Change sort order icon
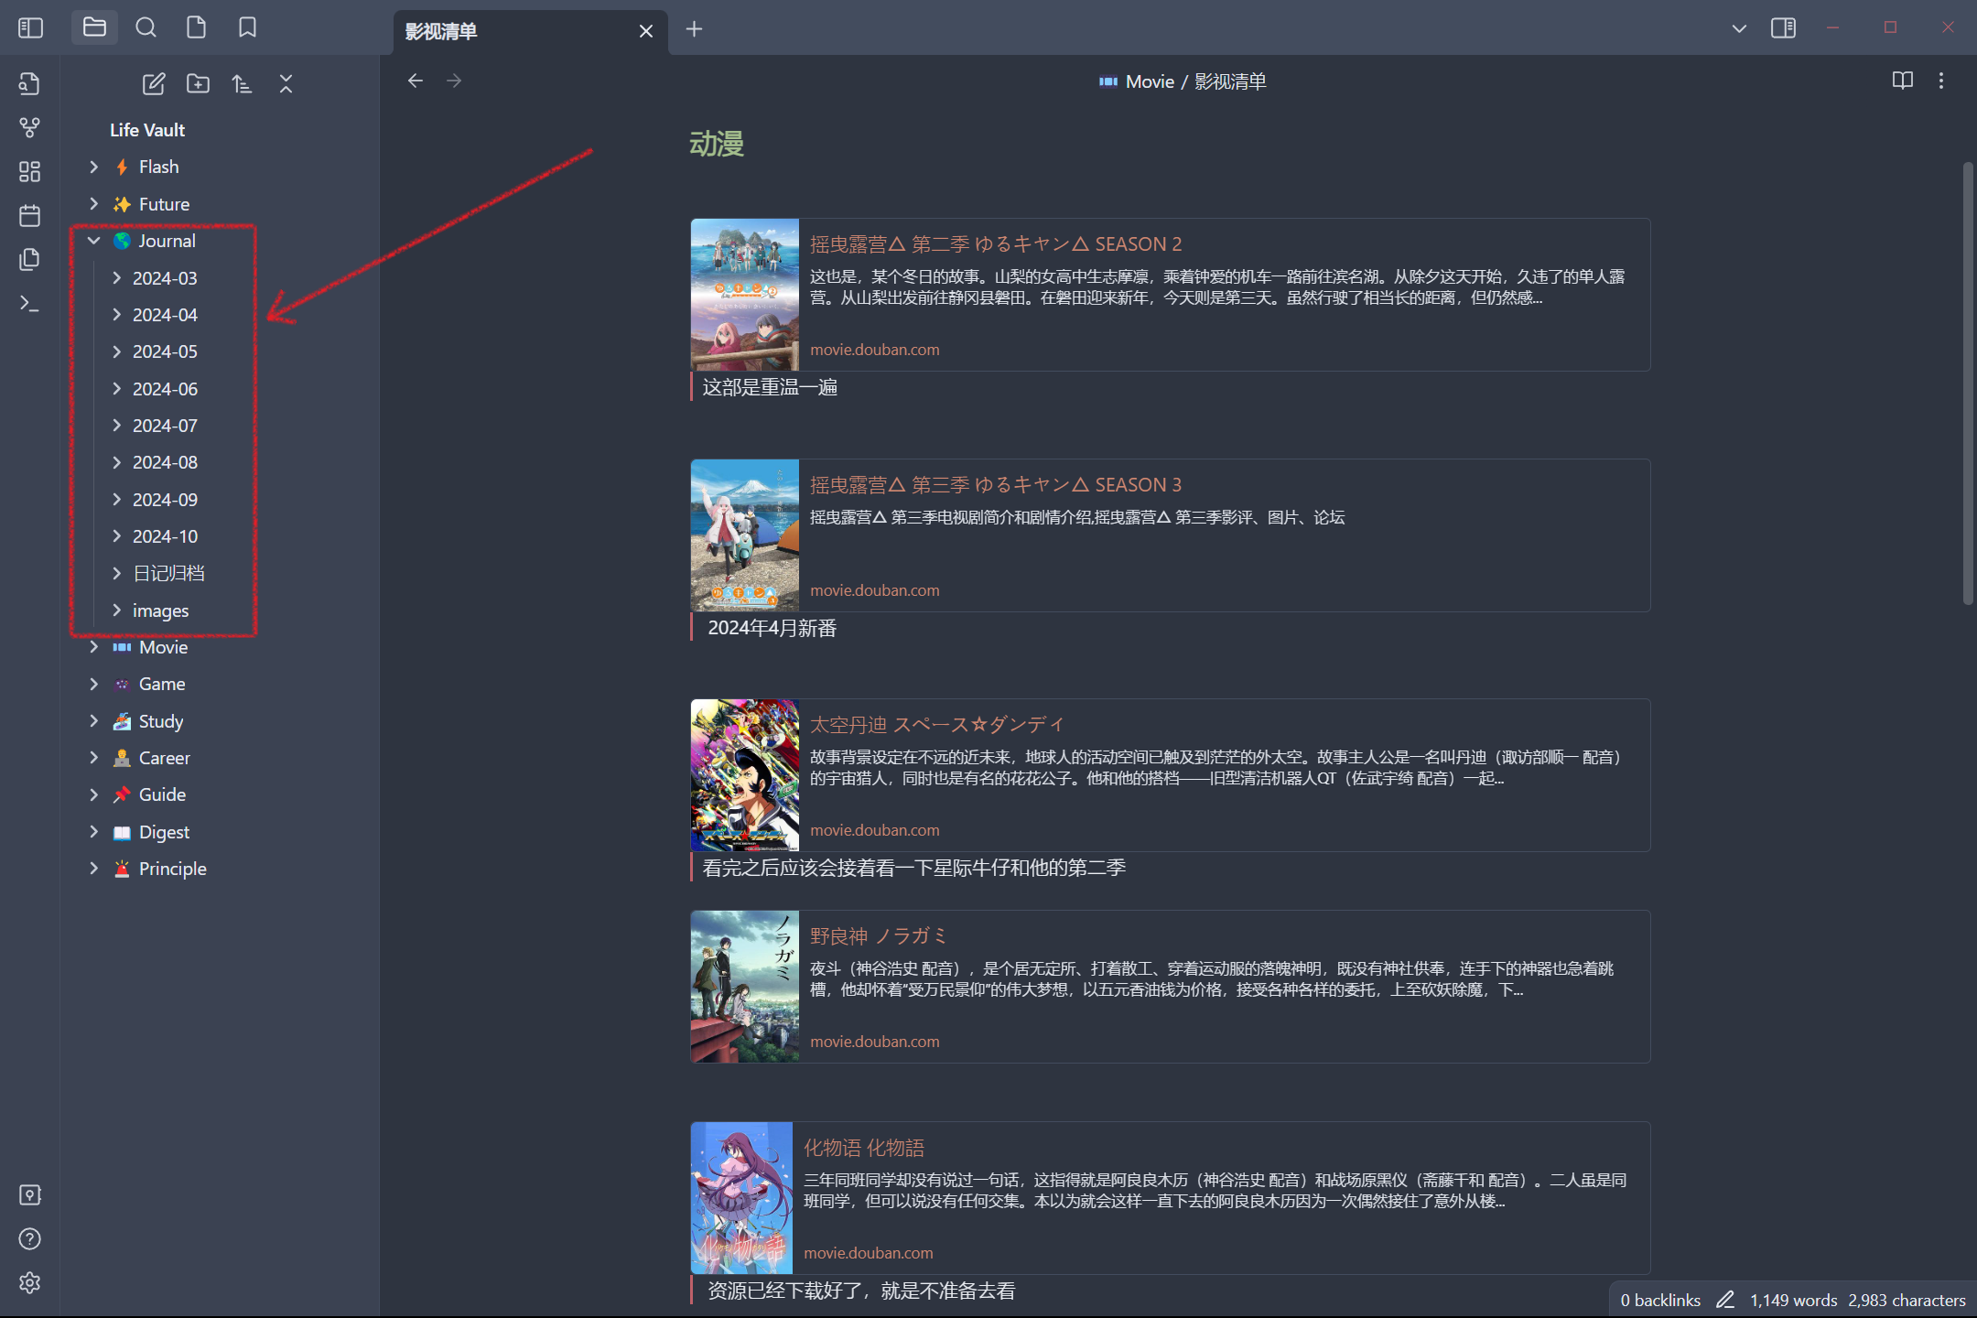The height and width of the screenshot is (1318, 1977). click(242, 84)
